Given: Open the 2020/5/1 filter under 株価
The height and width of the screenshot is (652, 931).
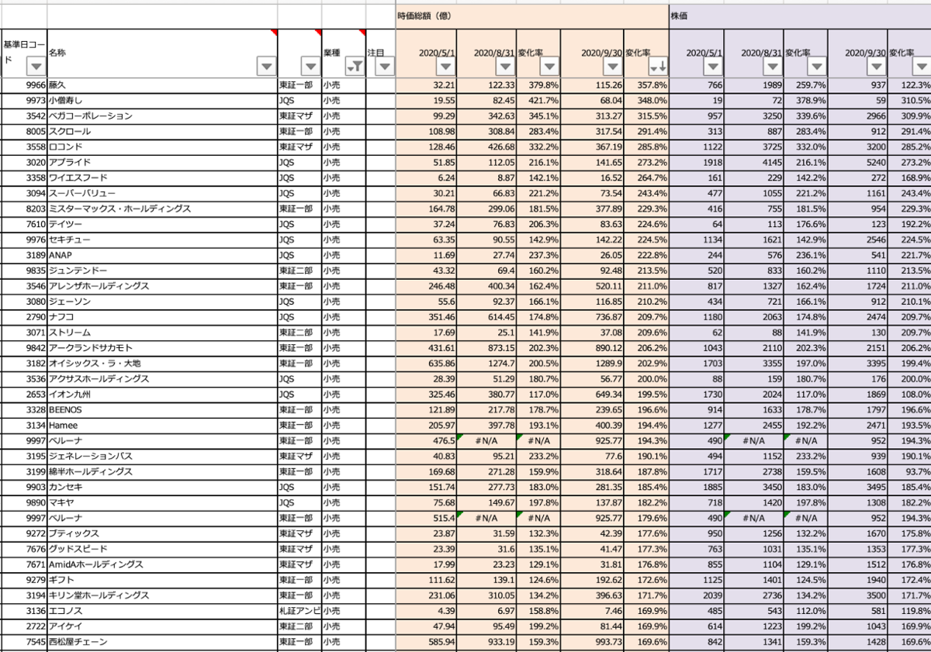Looking at the screenshot, I should tap(712, 67).
